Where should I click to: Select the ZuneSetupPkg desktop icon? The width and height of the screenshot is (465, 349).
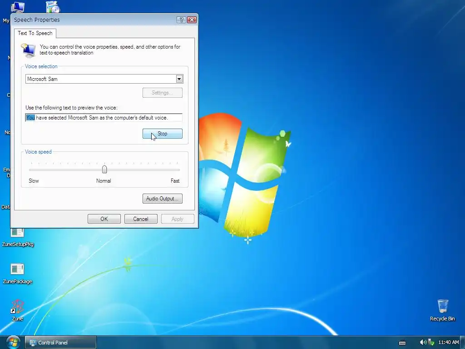pyautogui.click(x=18, y=237)
